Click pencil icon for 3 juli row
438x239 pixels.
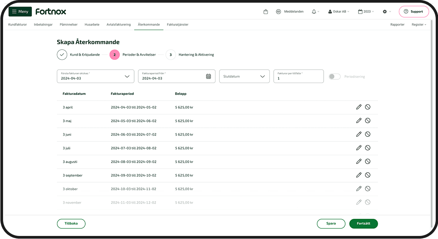click(359, 148)
